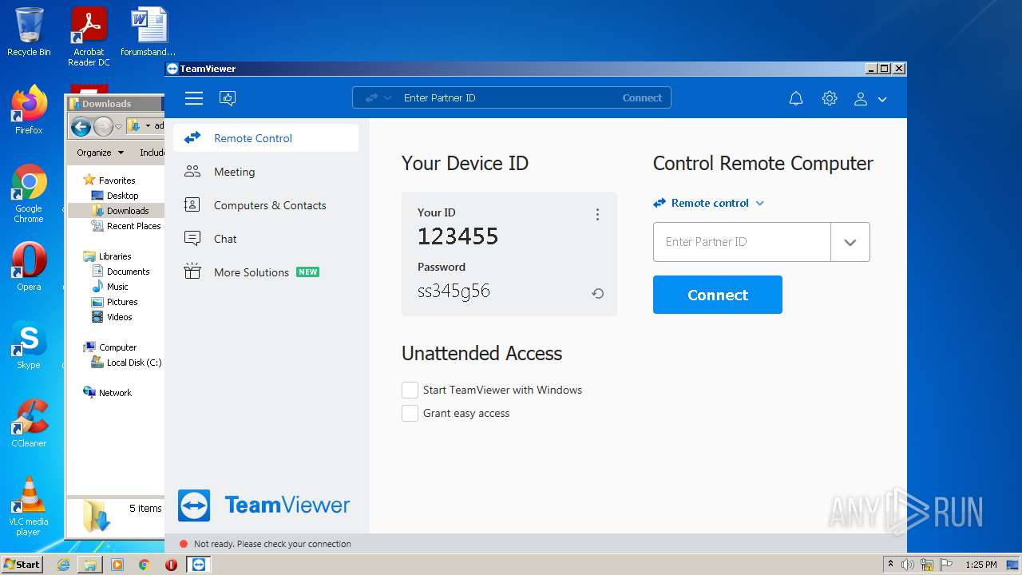
Task: Click the red connection status dot
Action: point(184,544)
